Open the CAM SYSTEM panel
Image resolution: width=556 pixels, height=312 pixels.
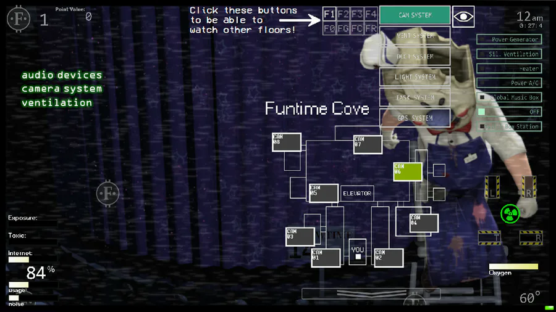pyautogui.click(x=415, y=15)
